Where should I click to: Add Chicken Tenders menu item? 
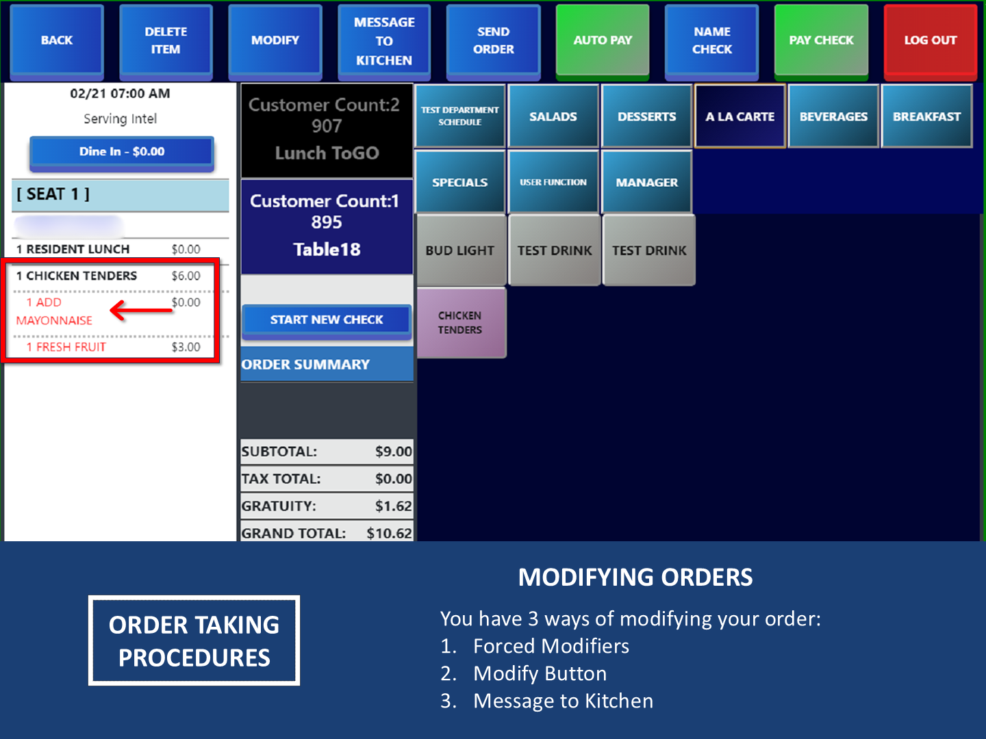460,323
